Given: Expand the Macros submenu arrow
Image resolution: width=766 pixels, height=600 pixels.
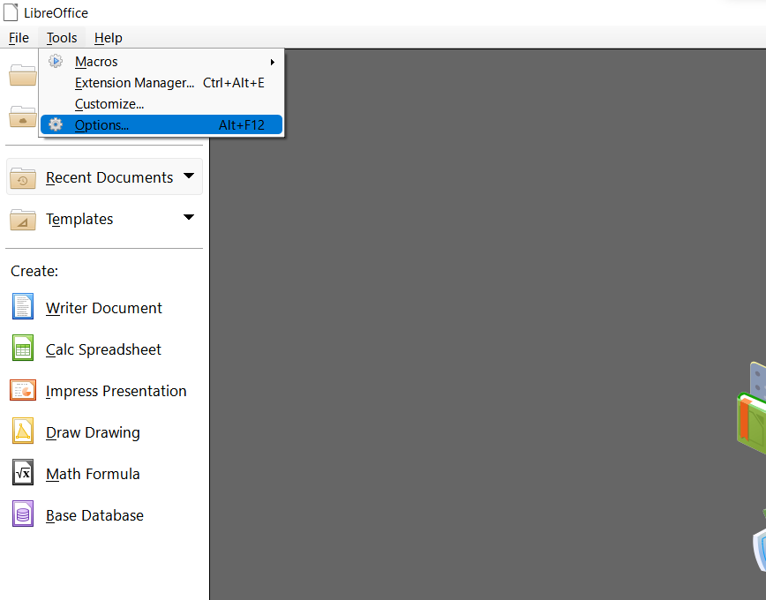Looking at the screenshot, I should point(273,62).
